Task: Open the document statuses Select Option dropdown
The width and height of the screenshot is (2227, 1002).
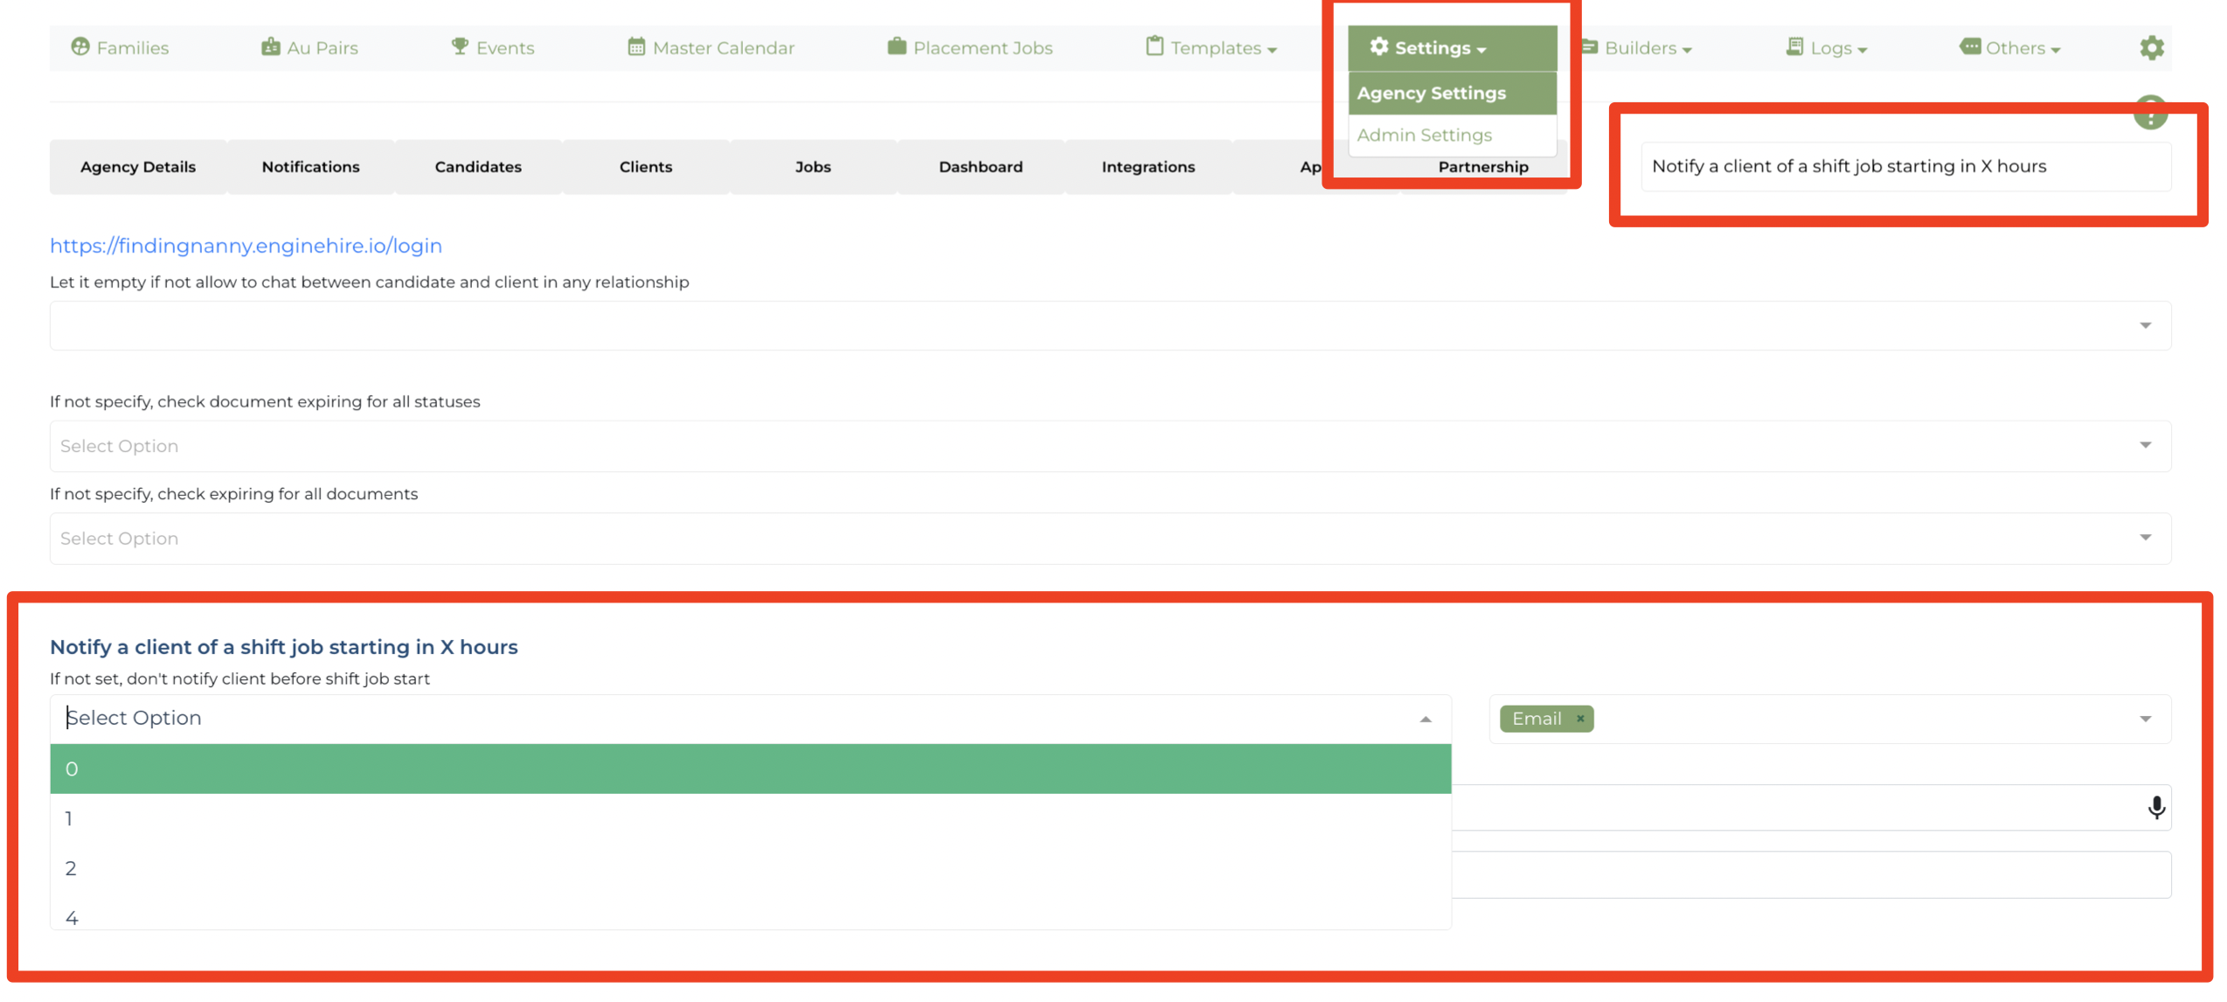Action: click(x=1110, y=446)
